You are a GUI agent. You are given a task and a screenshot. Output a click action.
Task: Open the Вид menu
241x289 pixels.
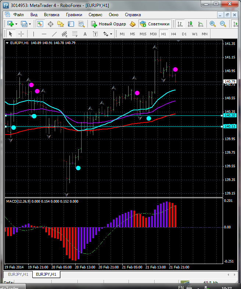point(34,15)
